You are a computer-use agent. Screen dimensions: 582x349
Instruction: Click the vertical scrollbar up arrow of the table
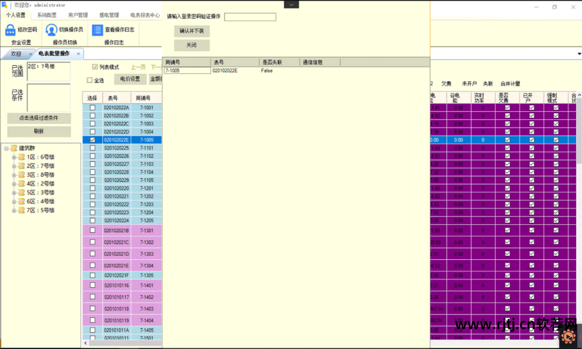click(579, 95)
